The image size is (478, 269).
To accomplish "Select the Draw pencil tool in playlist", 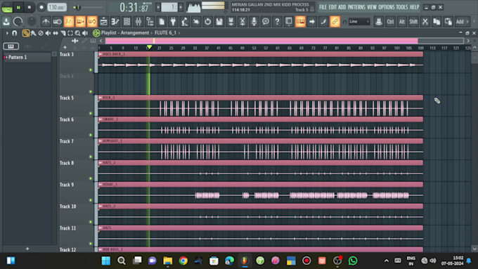I will pos(26,33).
